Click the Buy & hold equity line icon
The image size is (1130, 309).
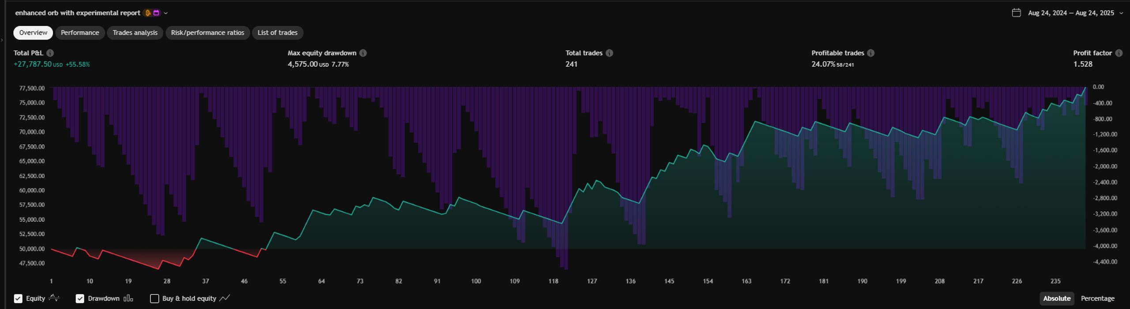tap(225, 298)
